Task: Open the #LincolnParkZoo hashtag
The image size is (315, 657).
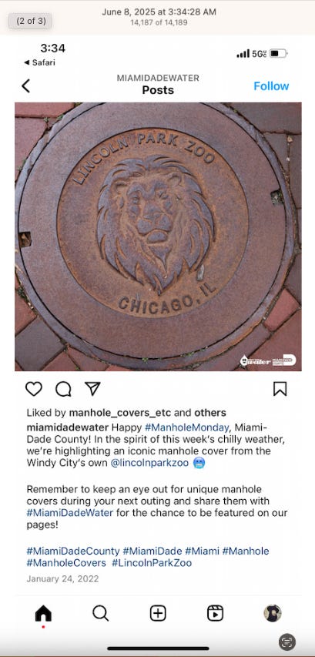Action: pyautogui.click(x=152, y=563)
